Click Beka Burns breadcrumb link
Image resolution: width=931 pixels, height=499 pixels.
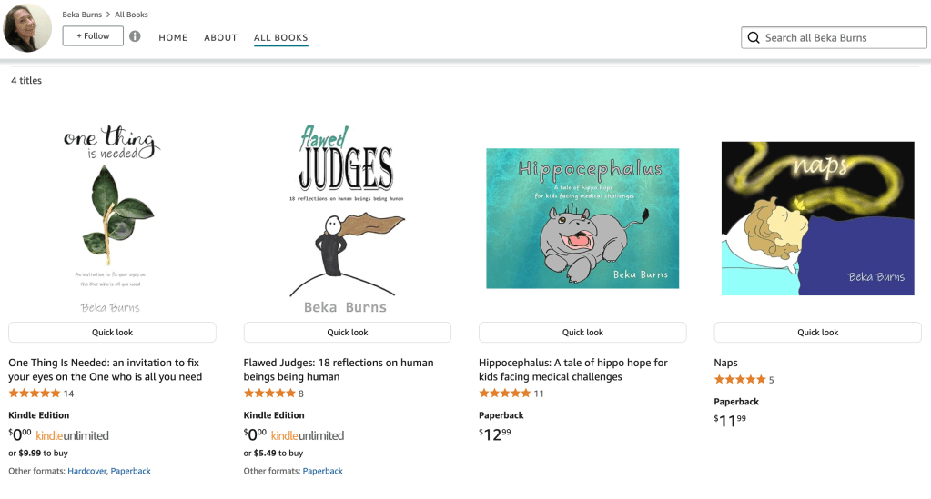(x=82, y=15)
